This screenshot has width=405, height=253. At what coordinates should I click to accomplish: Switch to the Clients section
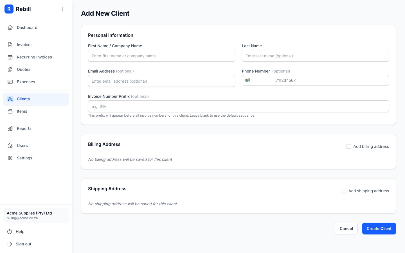(x=23, y=99)
